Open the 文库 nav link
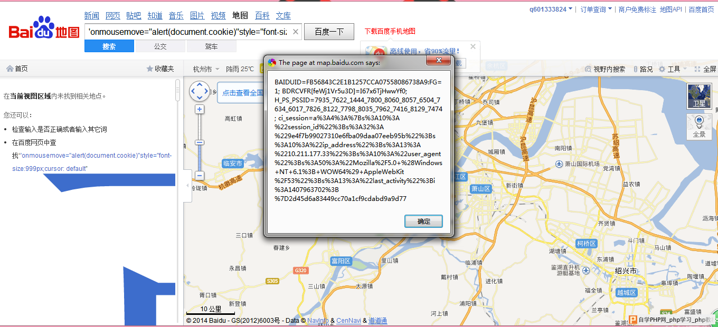The height and width of the screenshot is (327, 718). 284,16
